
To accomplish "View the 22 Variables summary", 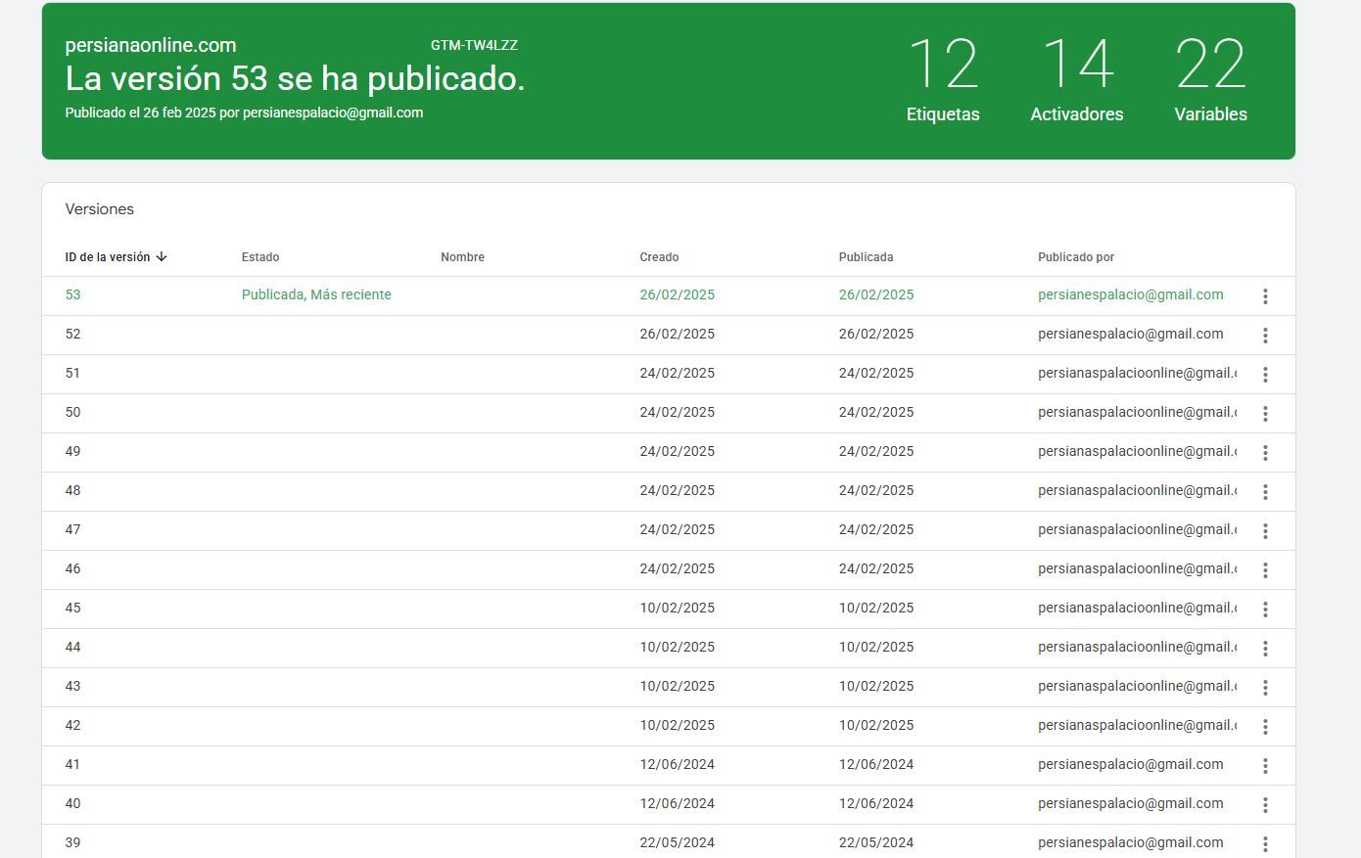I will [x=1211, y=80].
